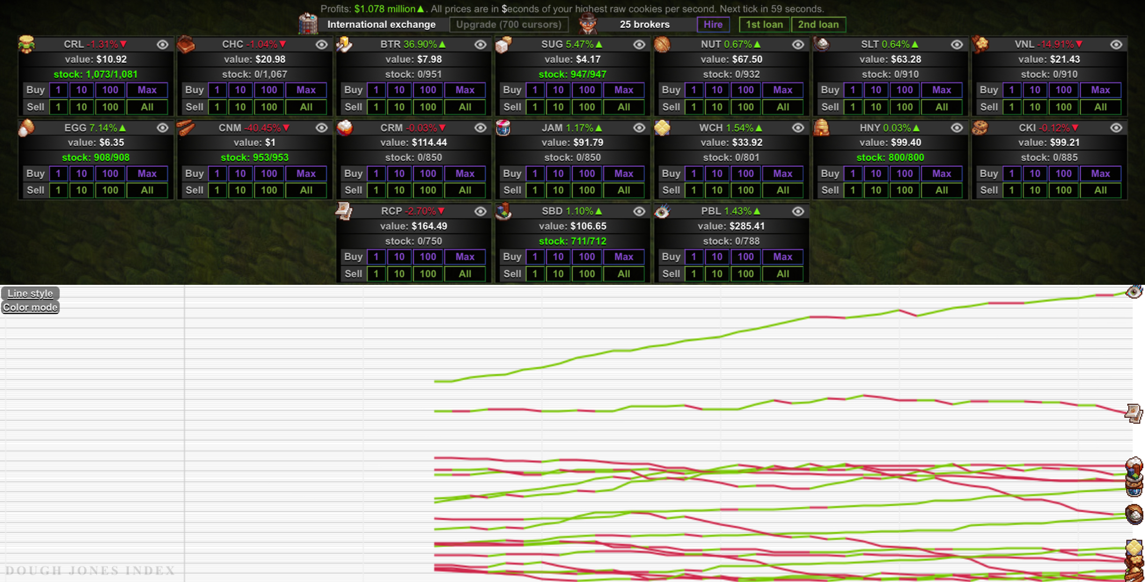Viewport: 1145px width, 582px height.
Task: Switch to Line style mode
Action: 30,293
